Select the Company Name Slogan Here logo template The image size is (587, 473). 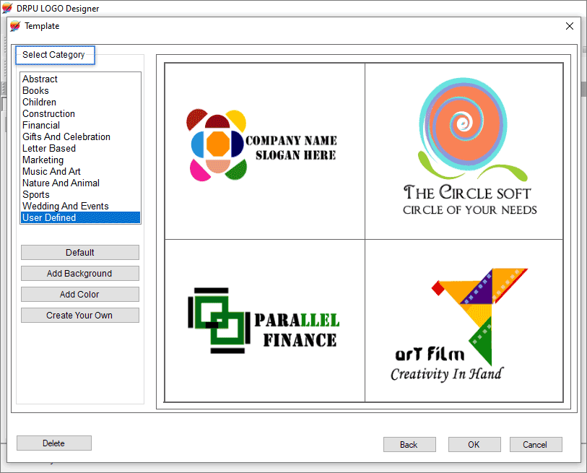click(x=264, y=144)
